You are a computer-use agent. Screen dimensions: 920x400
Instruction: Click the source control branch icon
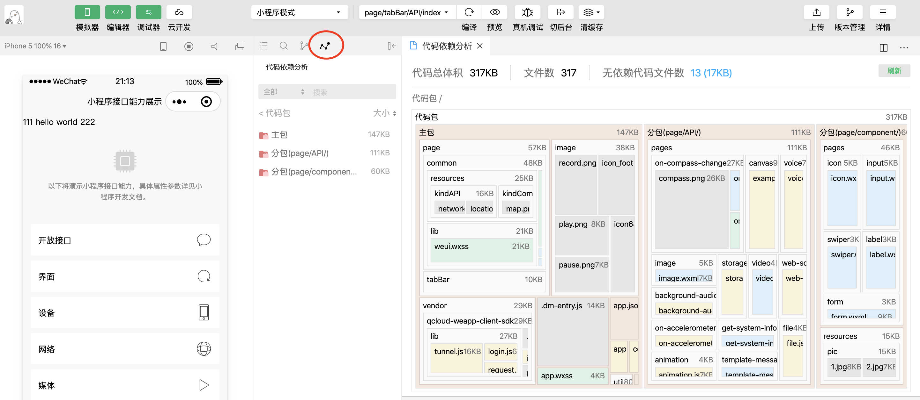(304, 46)
